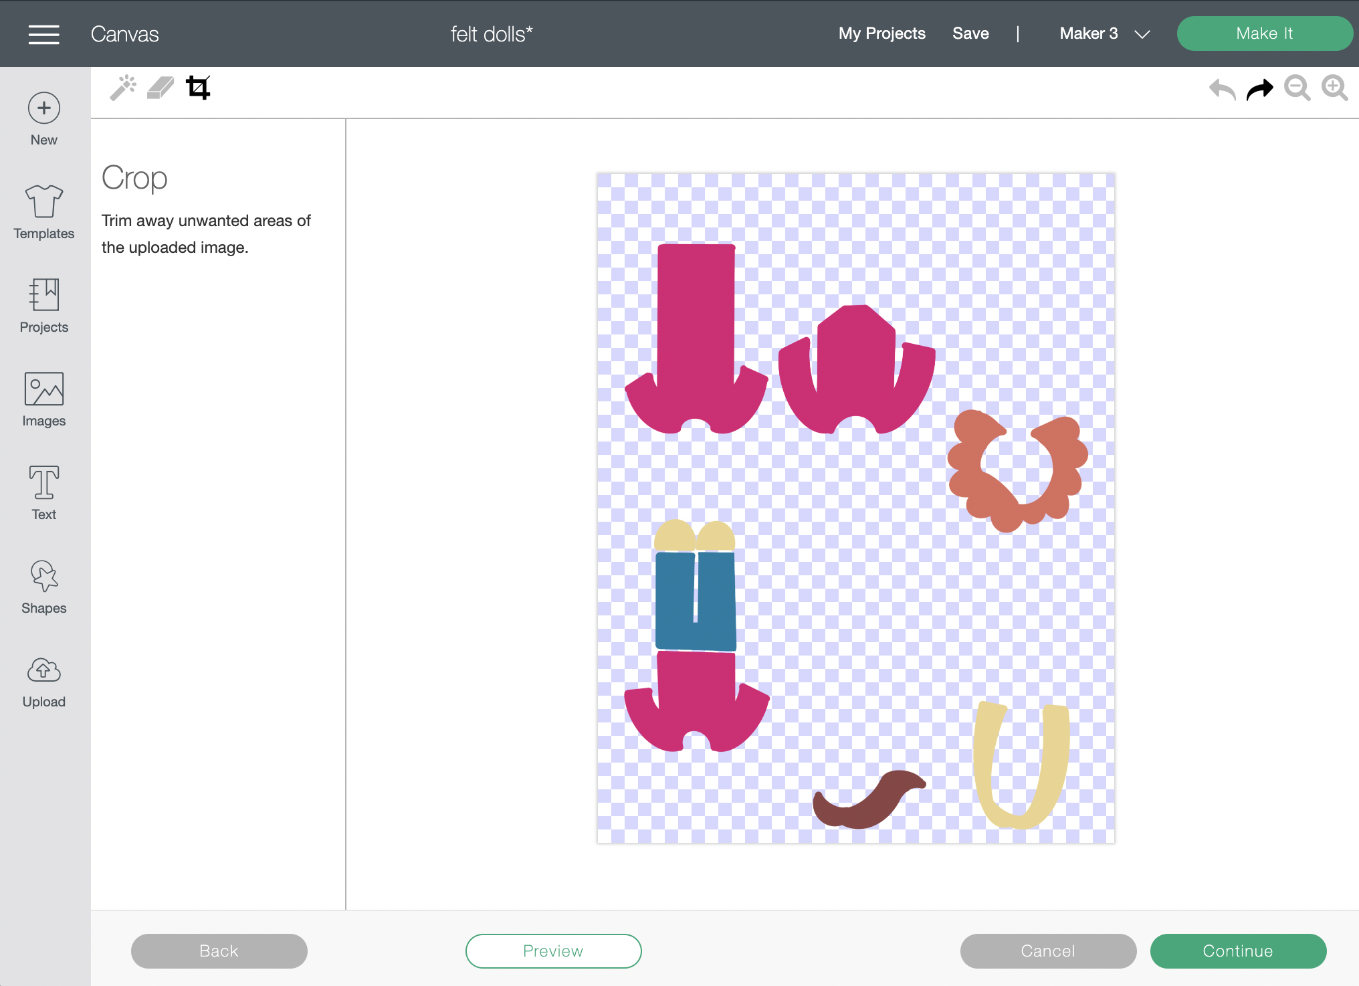Open My Projects
1359x986 pixels.
point(882,33)
